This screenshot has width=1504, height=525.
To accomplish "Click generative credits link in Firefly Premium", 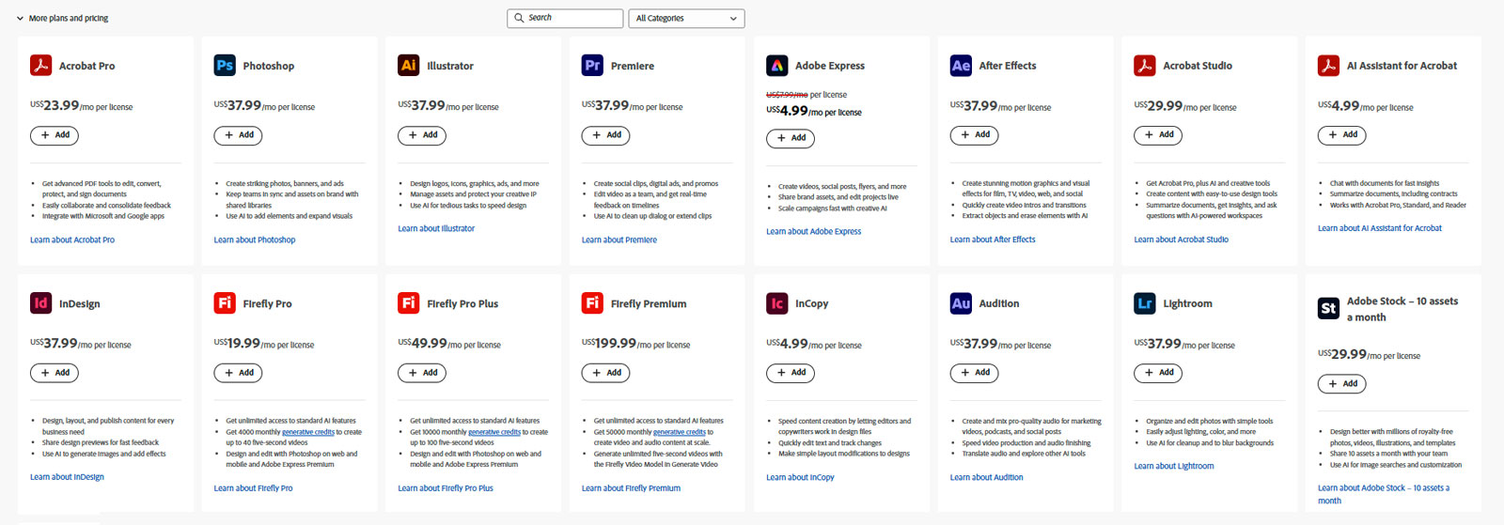I will 680,432.
